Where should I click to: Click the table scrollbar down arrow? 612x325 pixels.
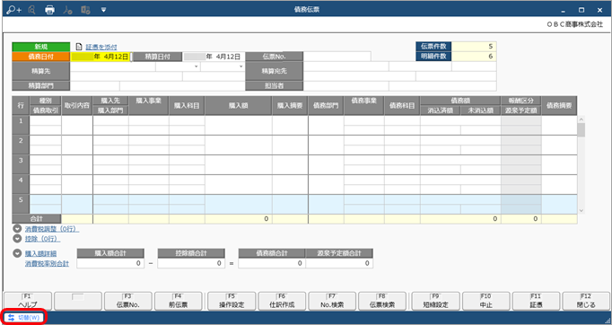point(581,211)
